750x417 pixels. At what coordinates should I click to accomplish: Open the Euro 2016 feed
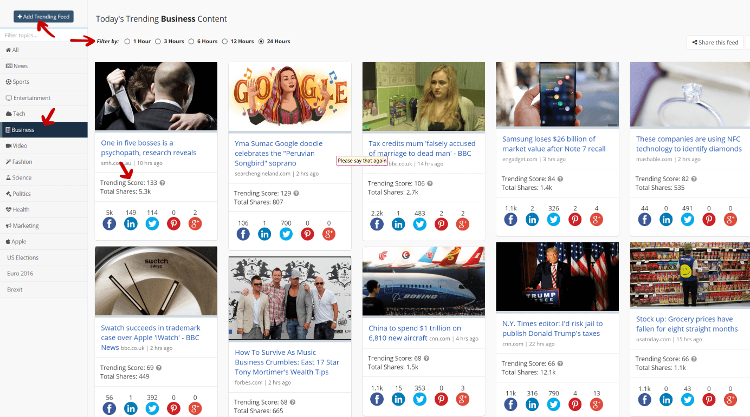(x=43, y=274)
